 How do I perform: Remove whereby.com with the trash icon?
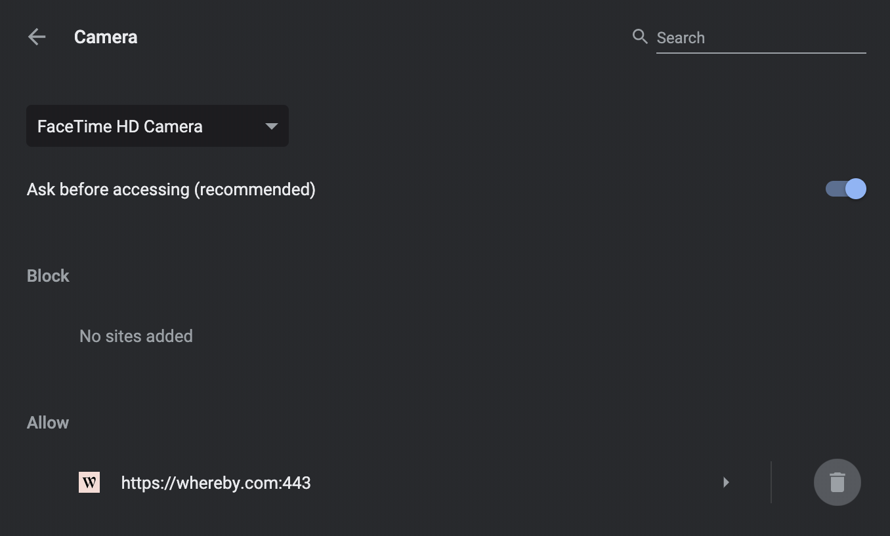(x=837, y=482)
